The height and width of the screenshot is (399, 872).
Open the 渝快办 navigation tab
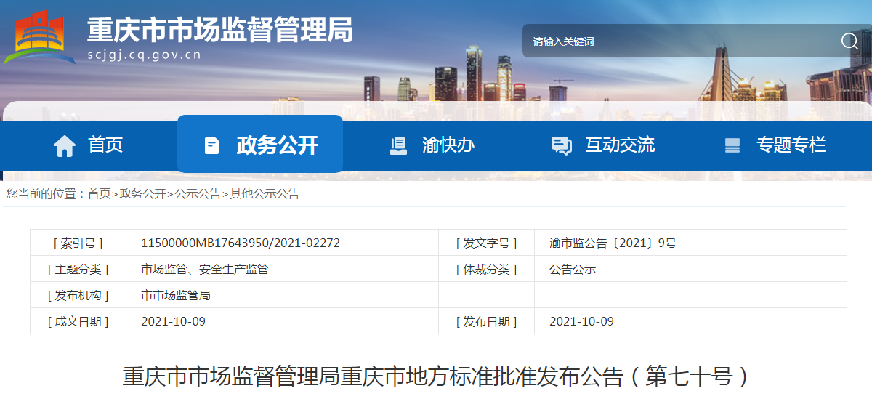(x=432, y=145)
